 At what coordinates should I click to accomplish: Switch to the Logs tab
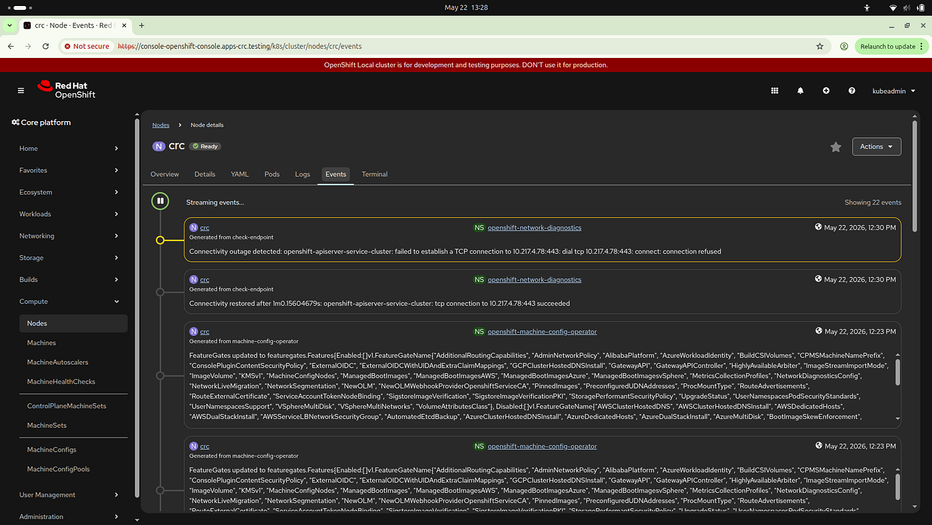(x=302, y=174)
